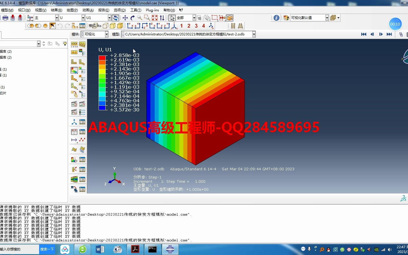The height and width of the screenshot is (255, 408).
Task: Click the context help pointer icon
Action: click(x=181, y=10)
